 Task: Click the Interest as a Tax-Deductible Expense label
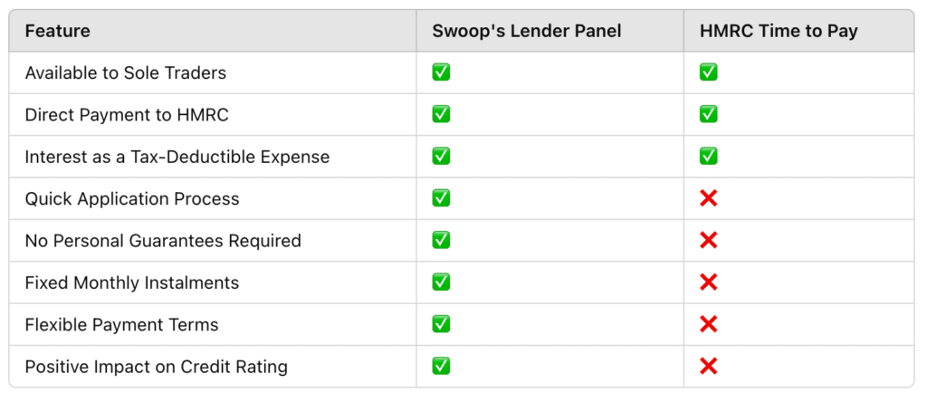[177, 157]
